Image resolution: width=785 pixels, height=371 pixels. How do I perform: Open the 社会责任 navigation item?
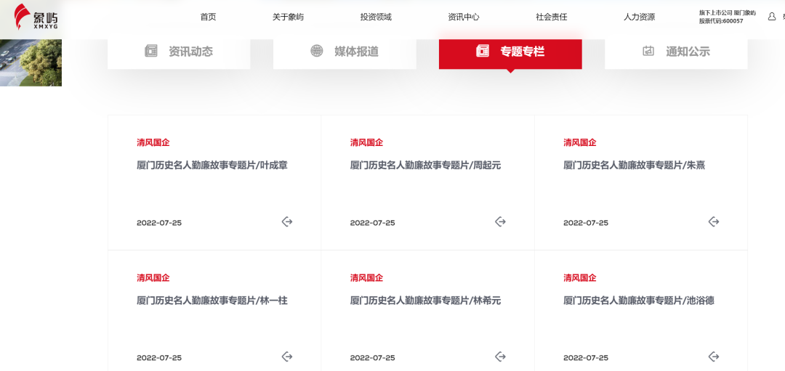[x=552, y=17]
